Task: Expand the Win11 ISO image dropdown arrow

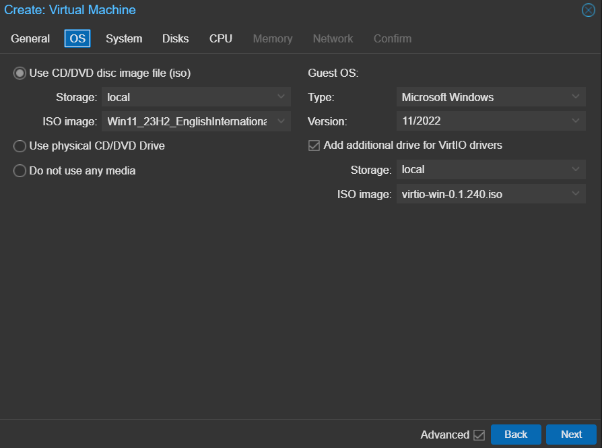Action: click(281, 121)
